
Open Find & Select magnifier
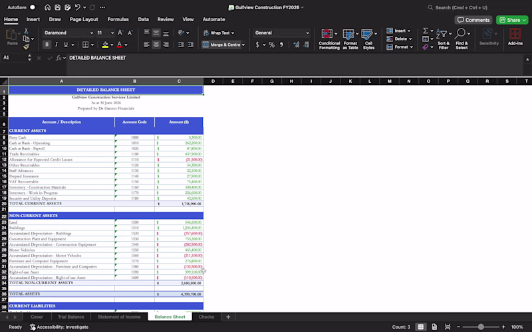pyautogui.click(x=462, y=39)
